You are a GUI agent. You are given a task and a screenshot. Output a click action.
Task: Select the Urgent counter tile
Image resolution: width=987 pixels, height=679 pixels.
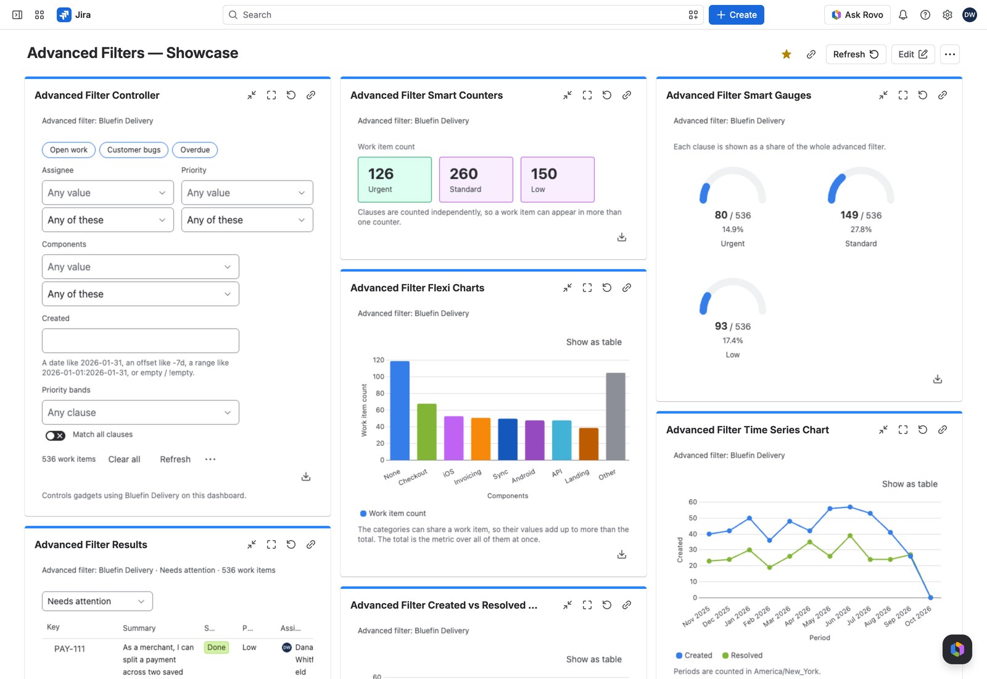[x=395, y=180]
